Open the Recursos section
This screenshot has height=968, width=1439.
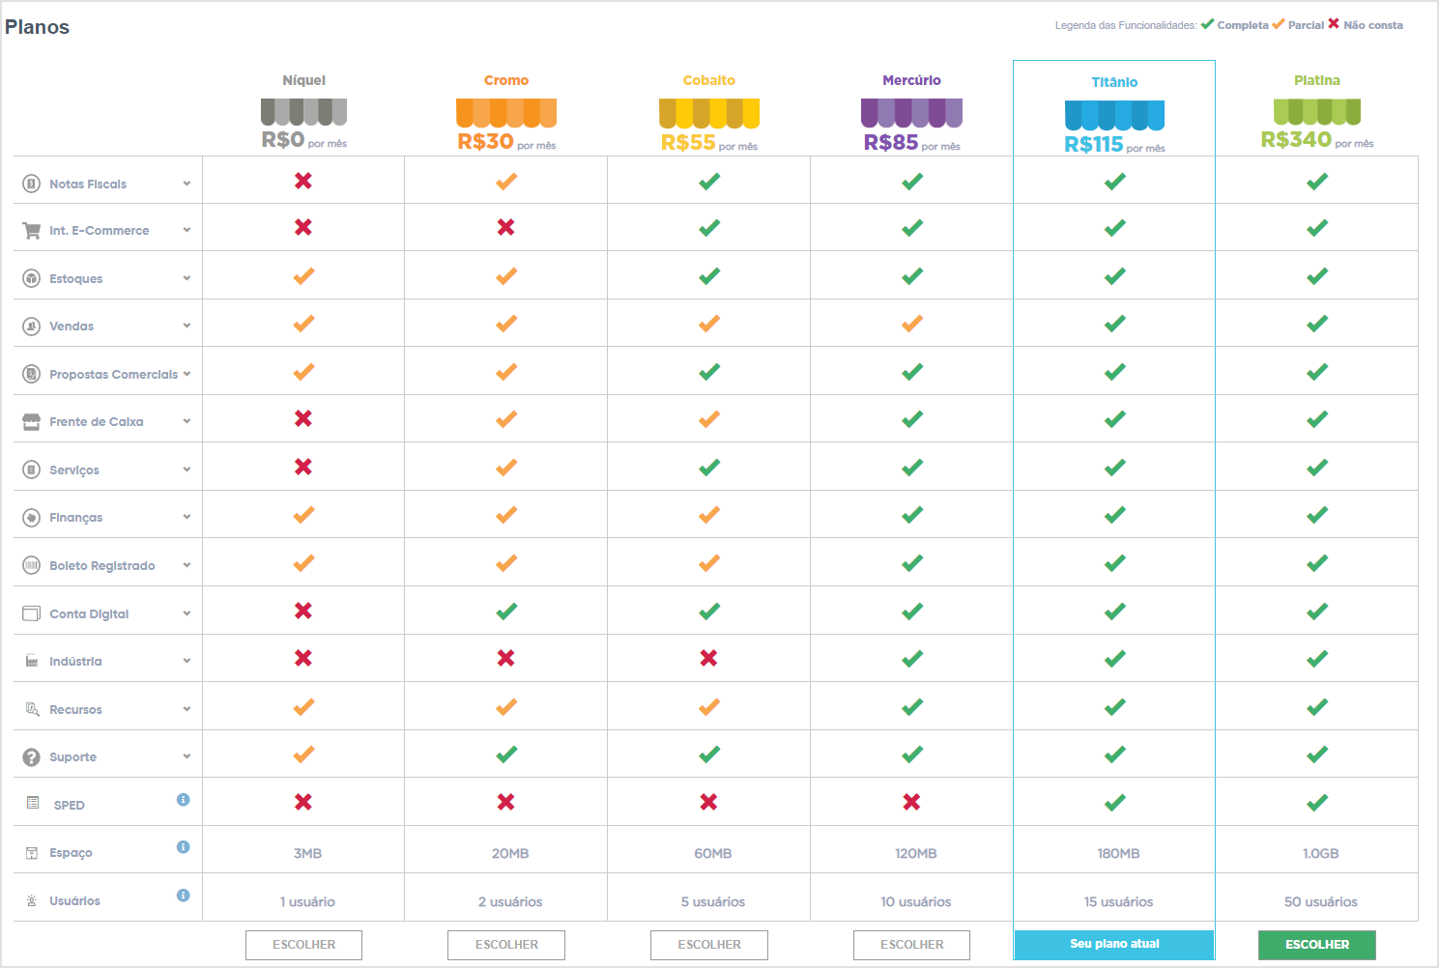[187, 708]
